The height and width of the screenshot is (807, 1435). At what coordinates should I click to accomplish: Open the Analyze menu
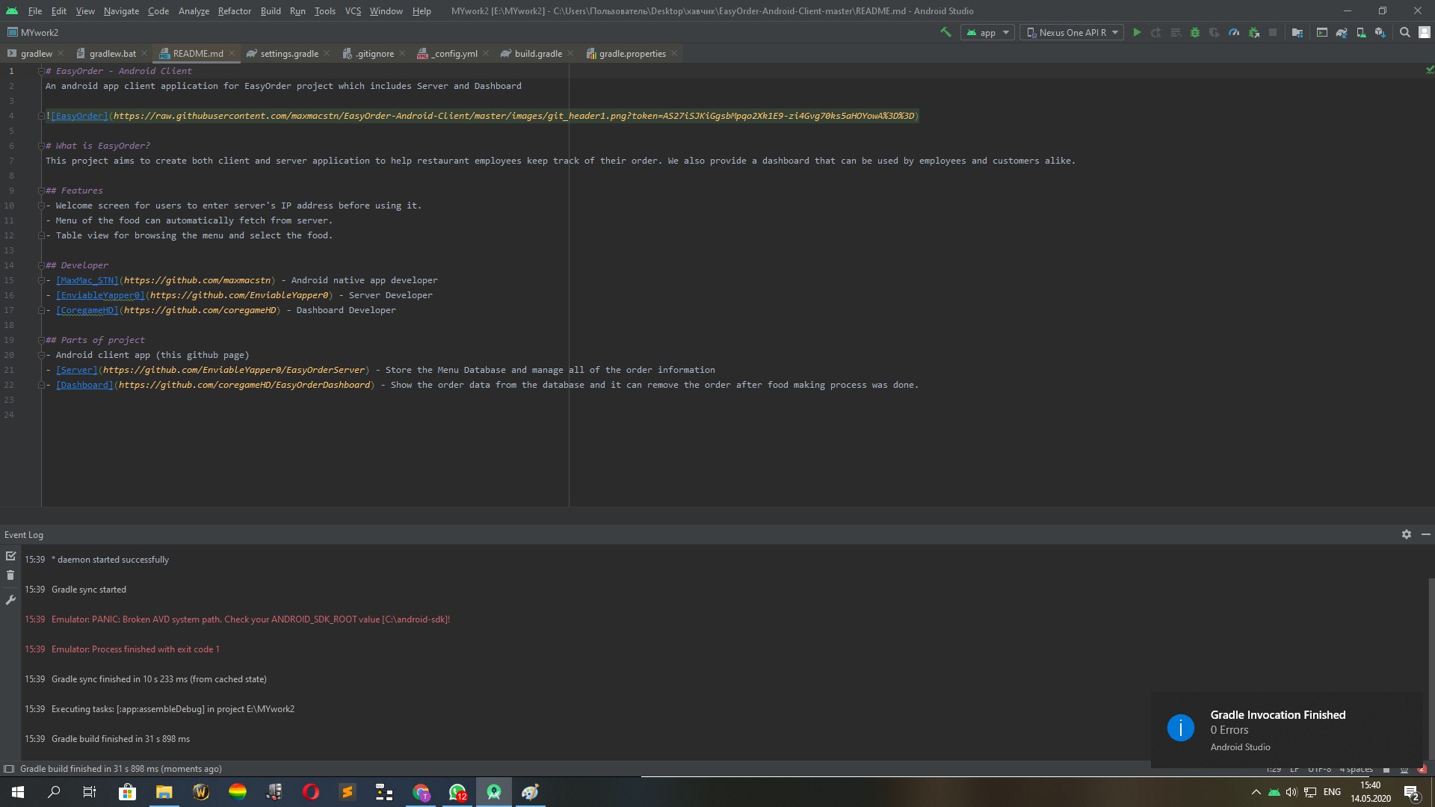tap(194, 11)
